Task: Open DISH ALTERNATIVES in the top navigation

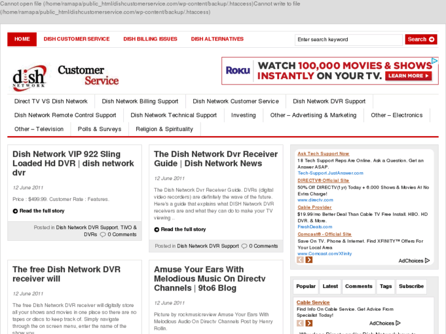Action: (217, 39)
